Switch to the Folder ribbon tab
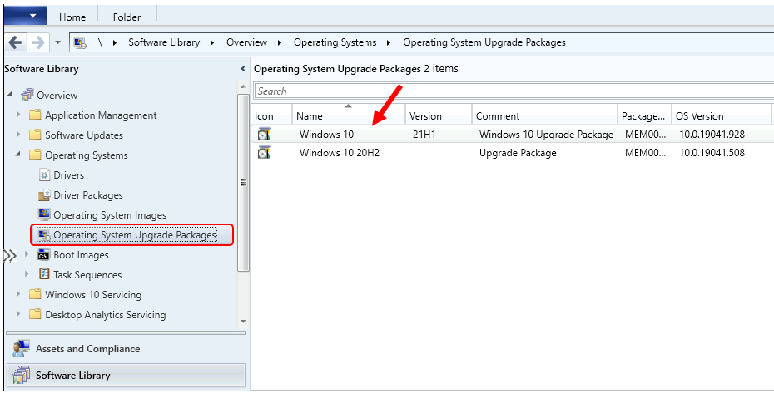Image resolution: width=774 pixels, height=393 pixels. [127, 17]
